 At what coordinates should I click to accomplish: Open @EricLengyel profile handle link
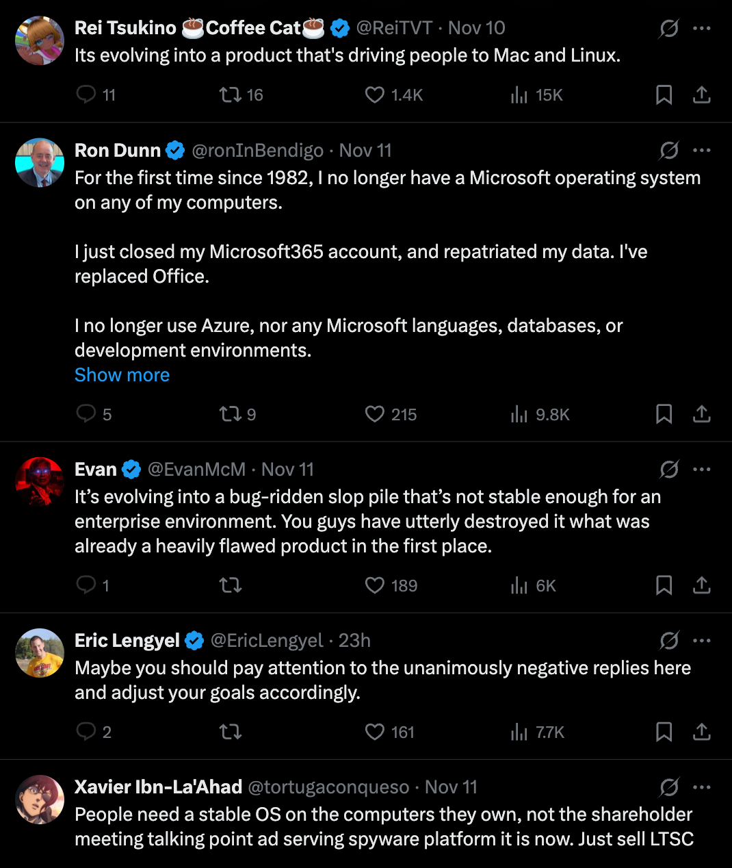266,641
